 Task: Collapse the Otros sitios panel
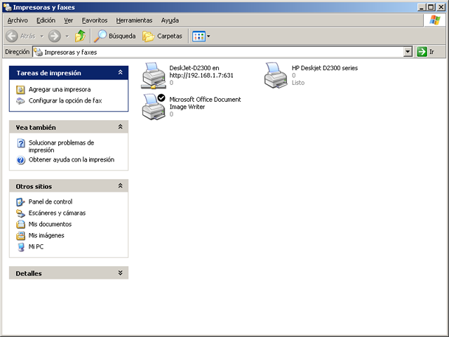point(120,186)
